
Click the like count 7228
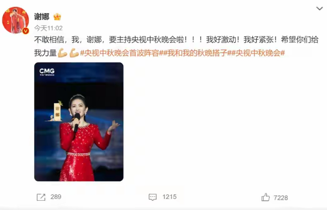pos(281,198)
